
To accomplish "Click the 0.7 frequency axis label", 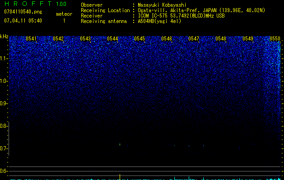I will (x=3, y=148).
